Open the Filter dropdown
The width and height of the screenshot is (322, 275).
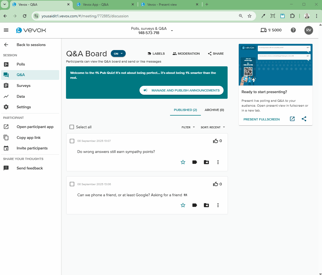[188, 127]
